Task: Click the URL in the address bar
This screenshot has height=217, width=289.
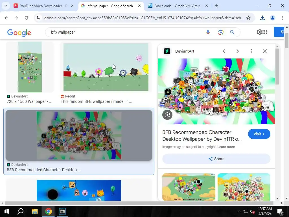Action: coord(144,18)
